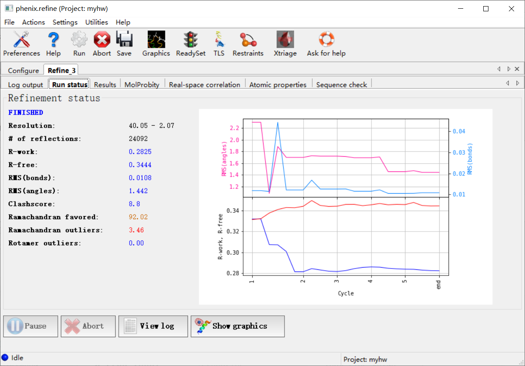
Task: Click Ramachandran favored value 92.02
Action: tap(138, 217)
